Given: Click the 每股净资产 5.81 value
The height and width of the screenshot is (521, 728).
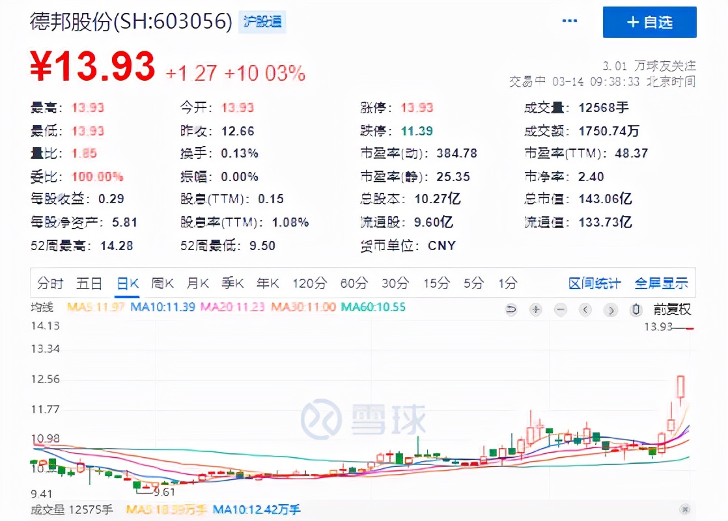Looking at the screenshot, I should point(125,223).
